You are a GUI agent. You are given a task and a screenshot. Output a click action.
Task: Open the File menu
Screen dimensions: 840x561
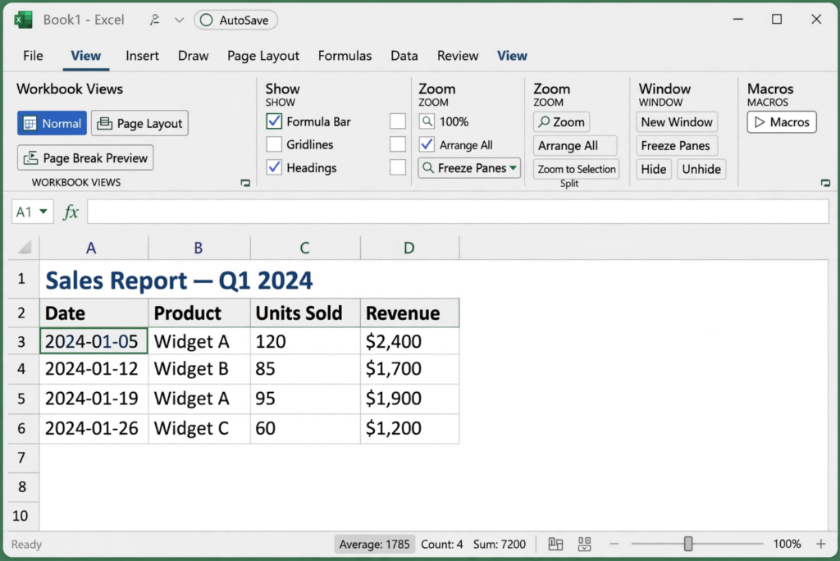[x=33, y=56]
